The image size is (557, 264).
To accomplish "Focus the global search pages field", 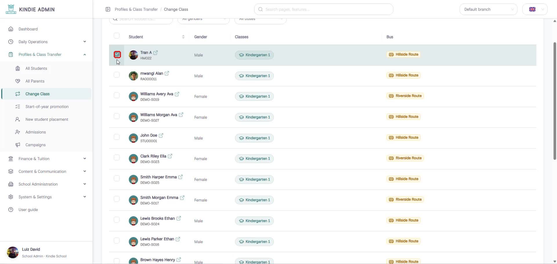I will [324, 9].
